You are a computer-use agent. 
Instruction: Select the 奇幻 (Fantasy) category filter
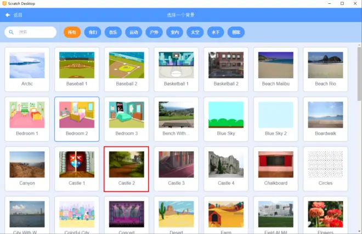pyautogui.click(x=93, y=32)
